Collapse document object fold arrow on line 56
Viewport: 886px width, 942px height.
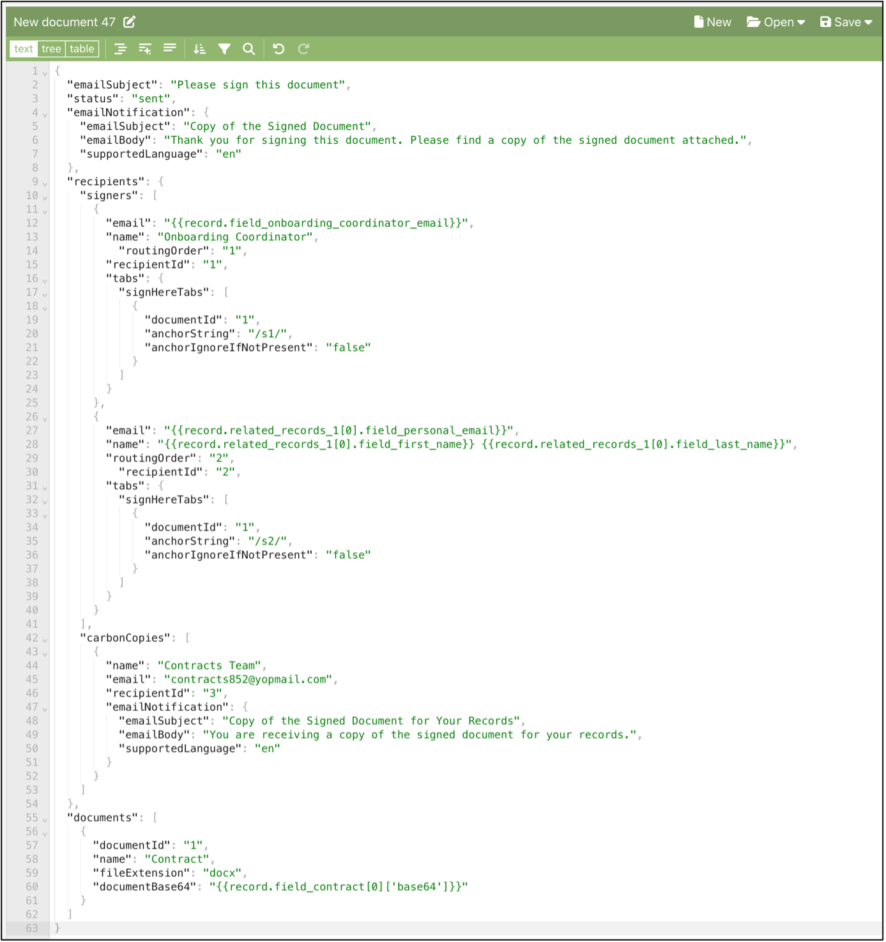(45, 833)
